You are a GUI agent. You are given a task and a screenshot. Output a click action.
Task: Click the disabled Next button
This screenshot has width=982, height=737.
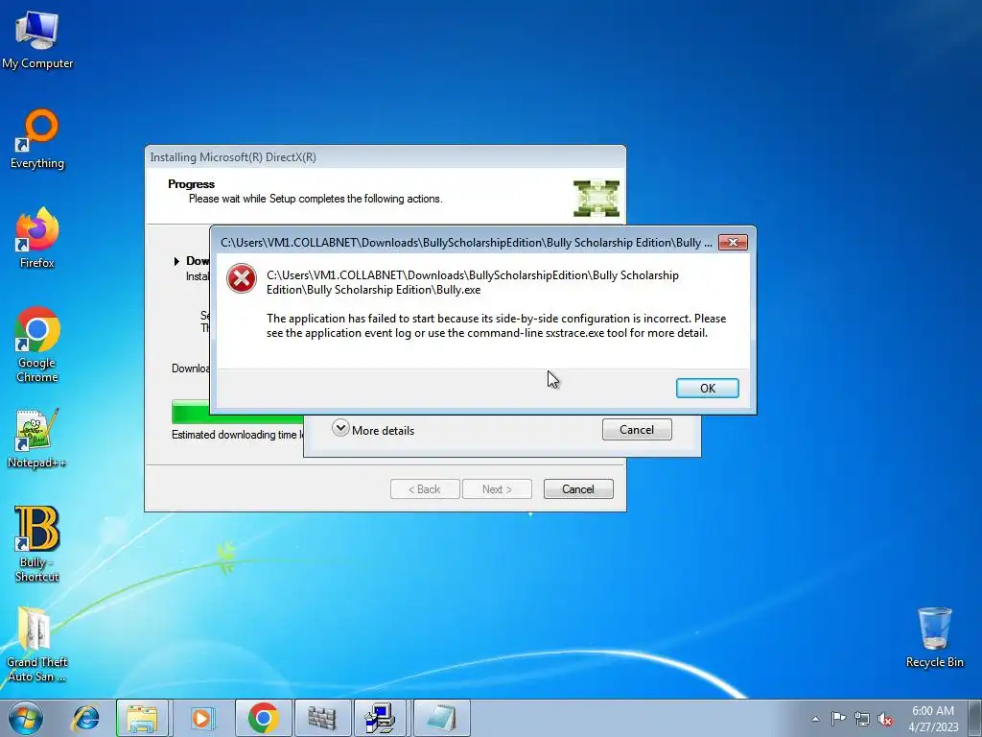click(497, 488)
